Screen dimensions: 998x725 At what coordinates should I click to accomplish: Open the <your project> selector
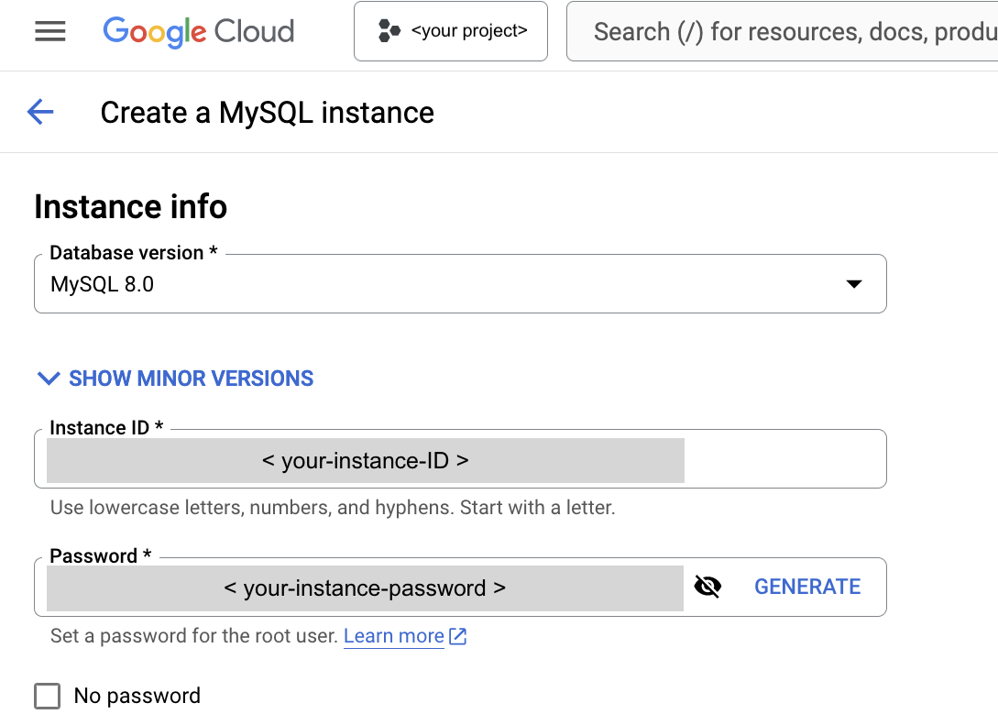pos(467,31)
